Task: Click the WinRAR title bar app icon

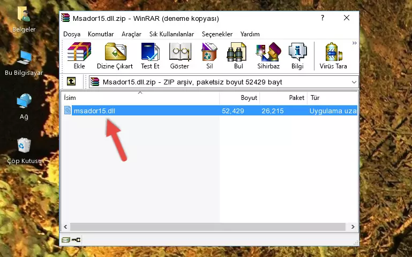Action: click(x=65, y=18)
